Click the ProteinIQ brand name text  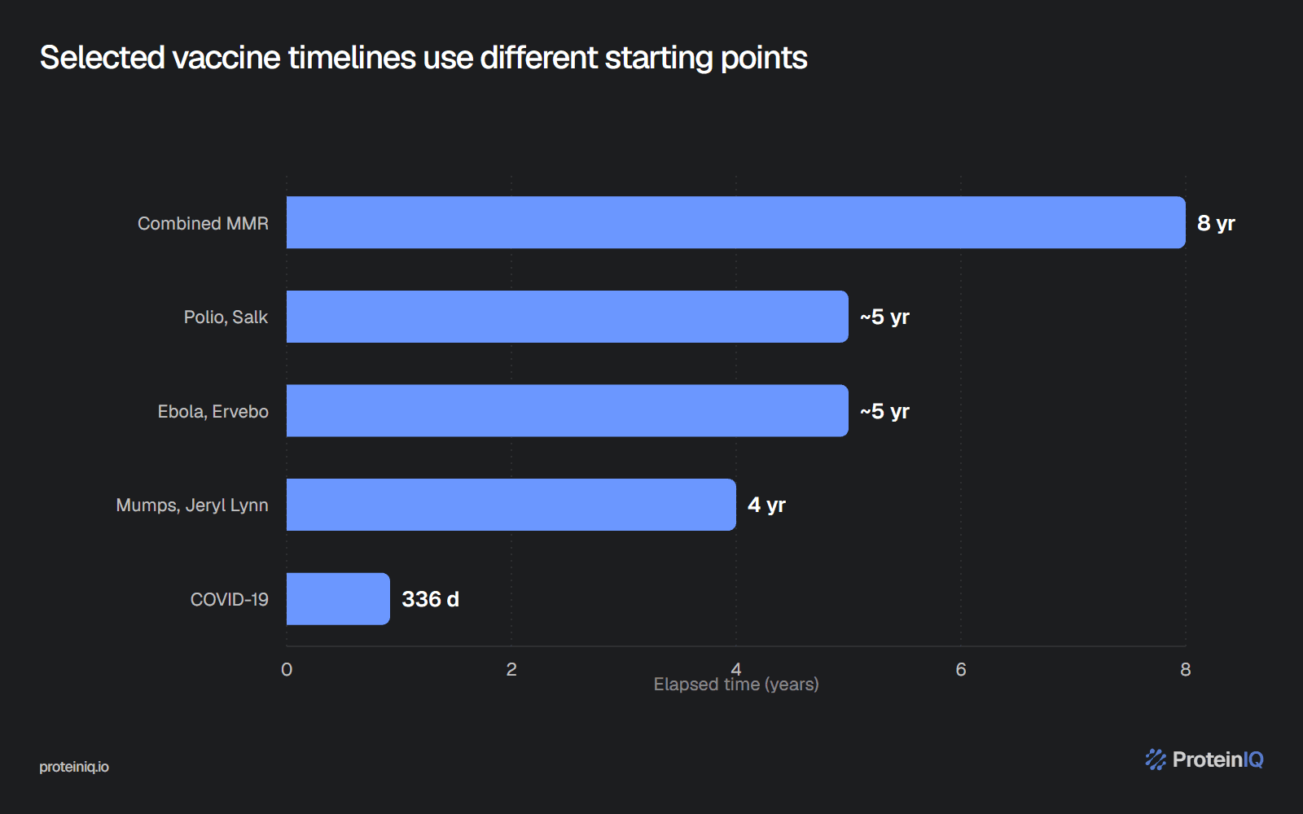pyautogui.click(x=1217, y=759)
